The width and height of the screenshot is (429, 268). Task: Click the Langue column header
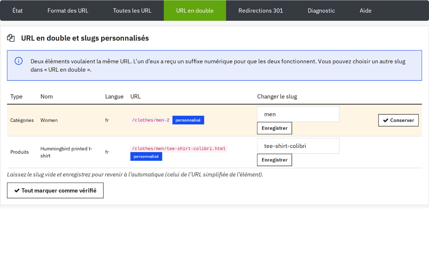[114, 96]
